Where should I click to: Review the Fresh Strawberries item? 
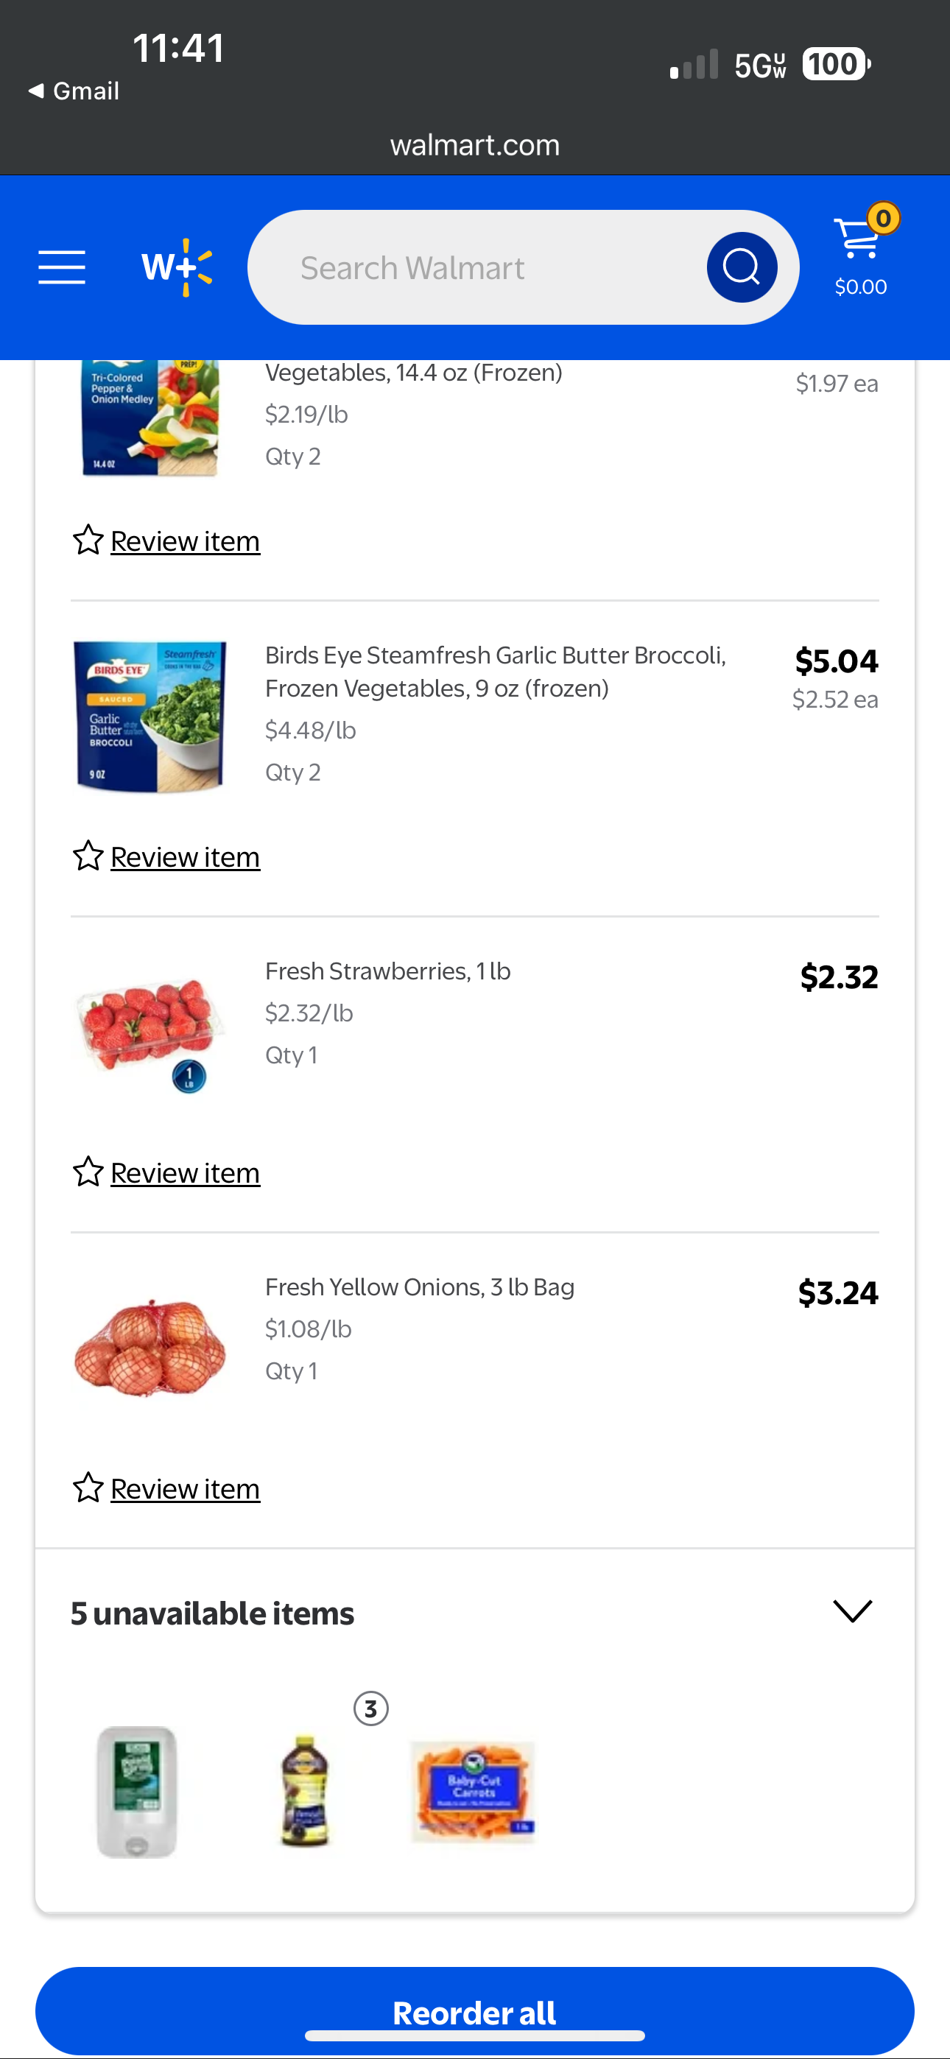click(185, 1172)
